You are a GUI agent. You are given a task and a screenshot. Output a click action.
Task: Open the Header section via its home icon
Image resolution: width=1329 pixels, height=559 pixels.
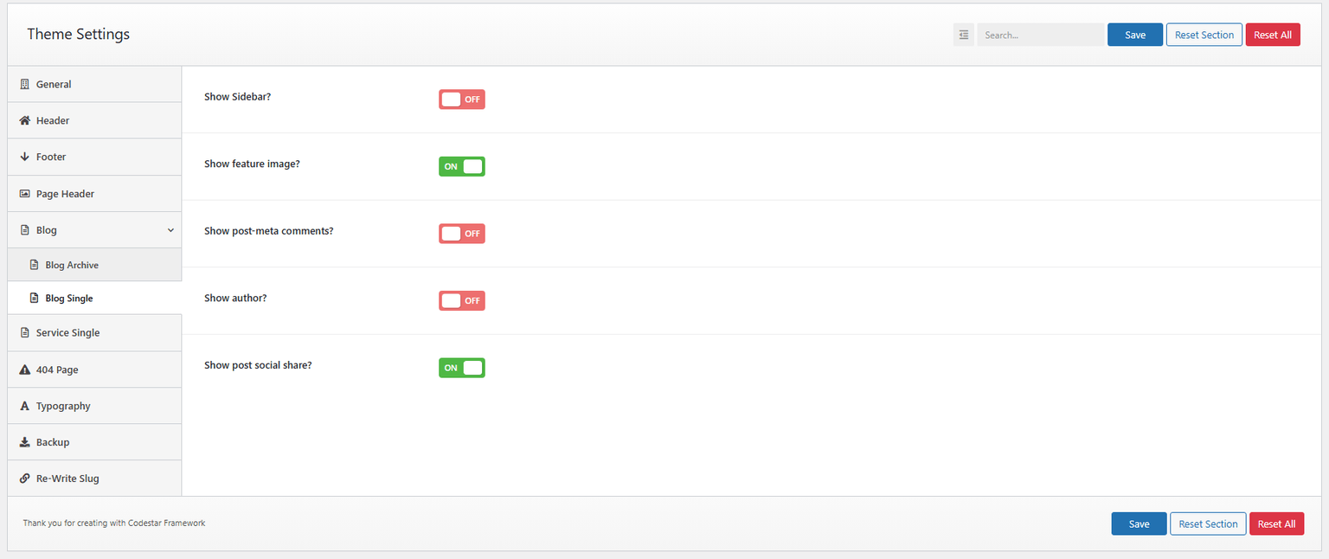[22, 120]
